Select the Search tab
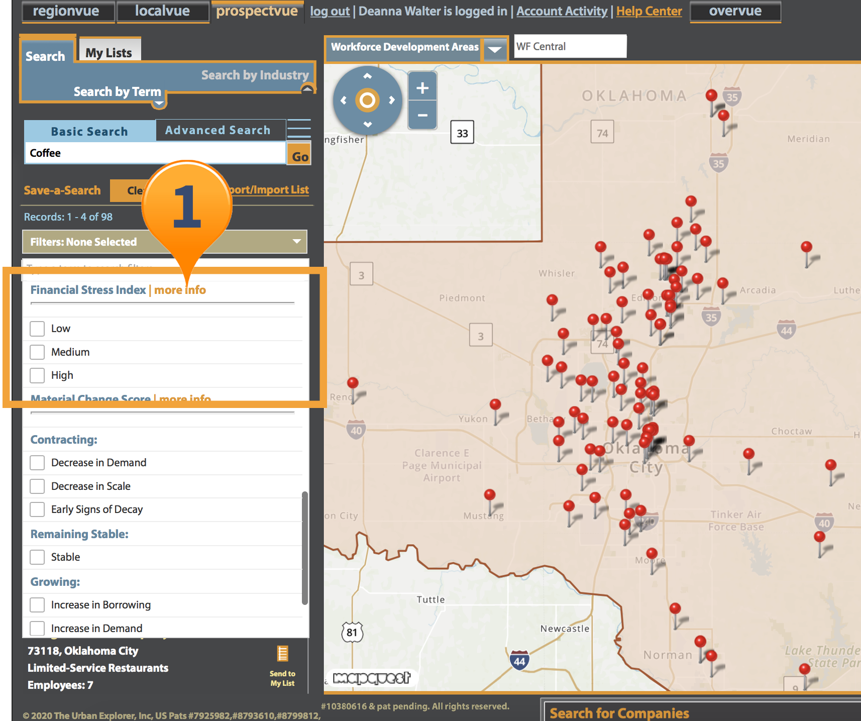Viewport: 861px width, 721px height. pos(46,56)
